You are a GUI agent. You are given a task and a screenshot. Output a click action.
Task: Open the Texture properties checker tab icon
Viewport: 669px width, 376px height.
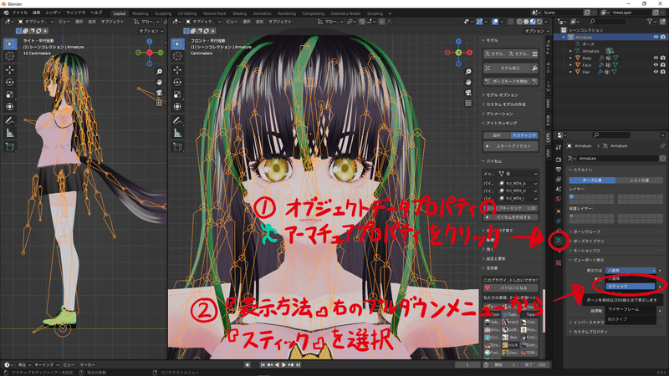coord(559,263)
